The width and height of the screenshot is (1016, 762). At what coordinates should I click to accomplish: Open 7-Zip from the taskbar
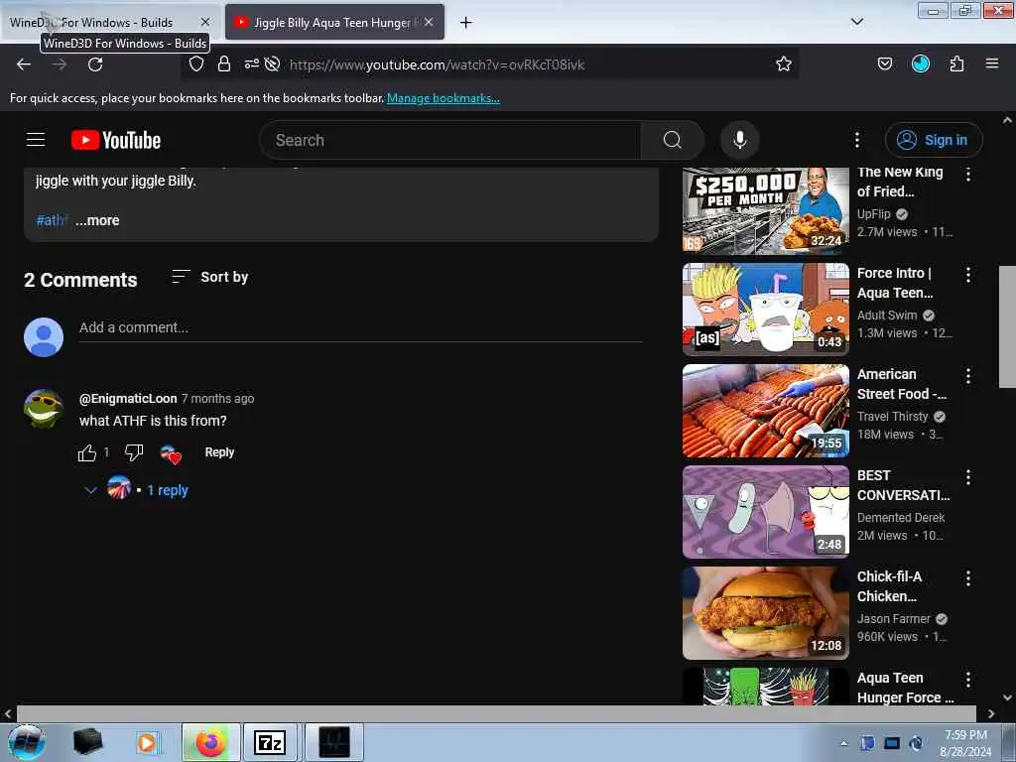point(270,742)
